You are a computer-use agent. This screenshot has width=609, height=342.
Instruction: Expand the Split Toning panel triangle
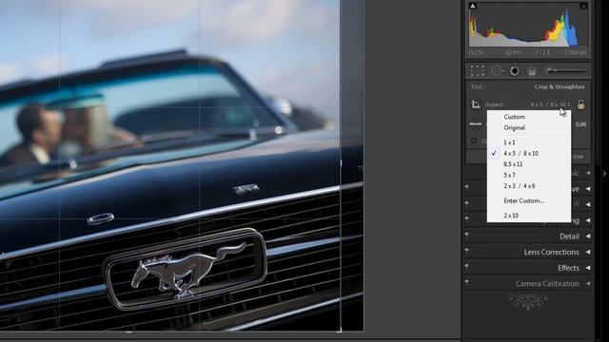click(x=588, y=220)
